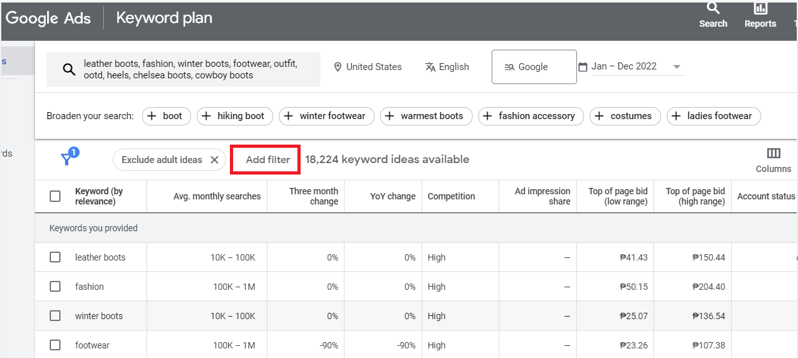Click the ₱204.40 high bid value
798x358 pixels.
click(709, 287)
